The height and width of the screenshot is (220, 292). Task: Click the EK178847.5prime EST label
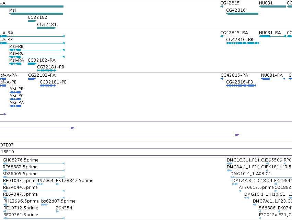[74, 181]
